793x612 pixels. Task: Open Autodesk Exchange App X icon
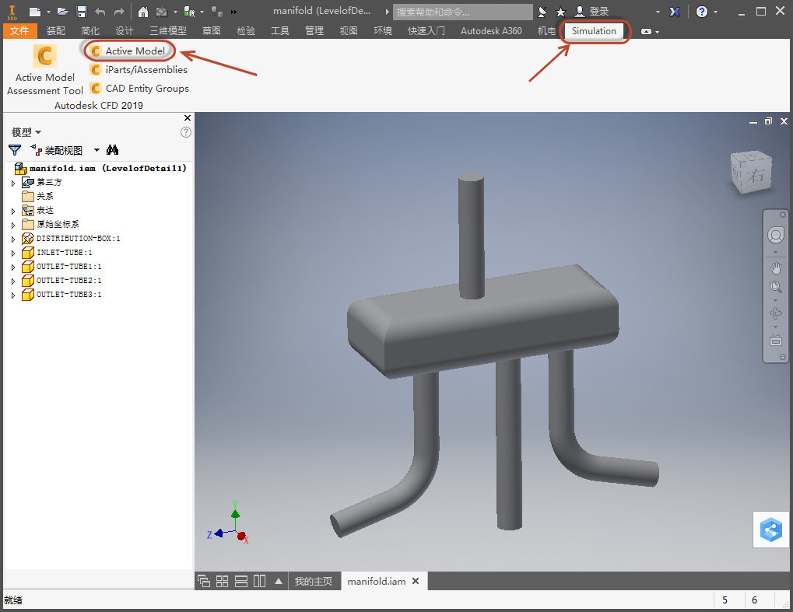675,12
